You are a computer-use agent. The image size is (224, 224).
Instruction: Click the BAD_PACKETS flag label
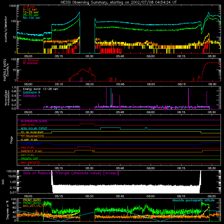click(31, 162)
